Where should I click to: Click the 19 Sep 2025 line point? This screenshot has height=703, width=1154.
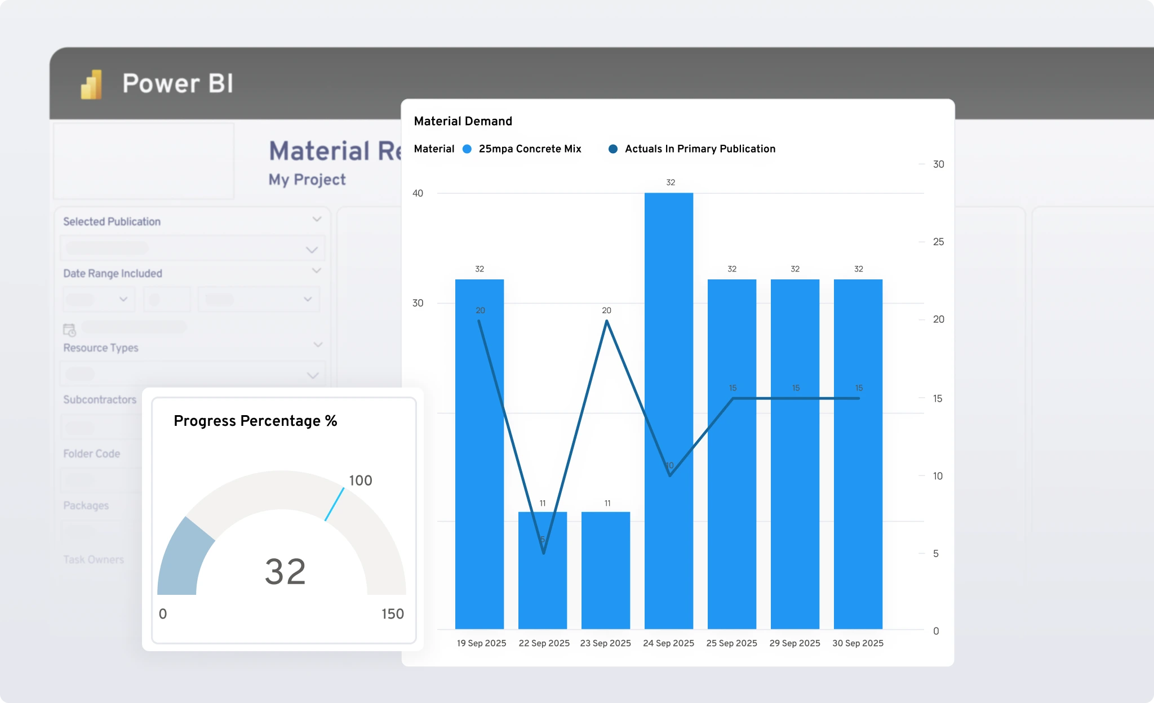pos(479,321)
